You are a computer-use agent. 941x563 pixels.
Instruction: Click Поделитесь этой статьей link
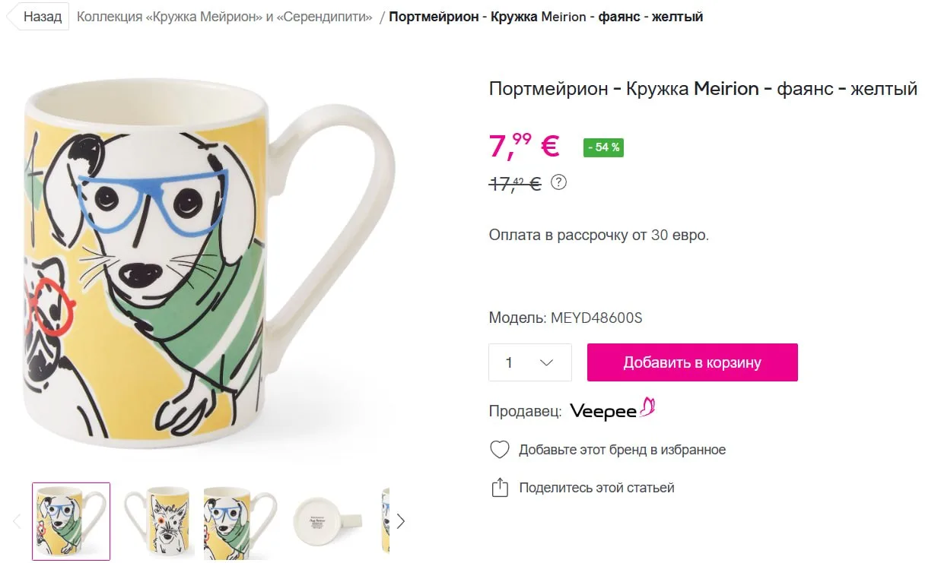pyautogui.click(x=596, y=488)
